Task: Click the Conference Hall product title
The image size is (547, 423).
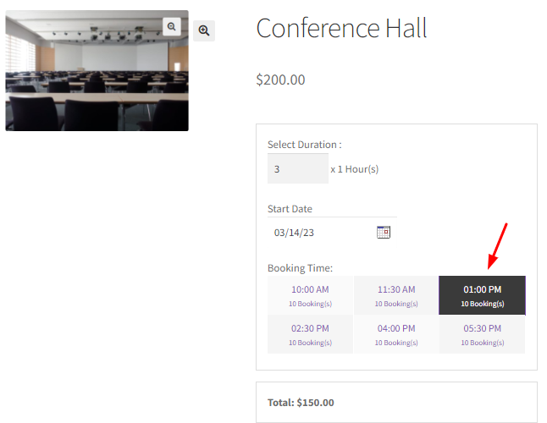Action: [341, 28]
